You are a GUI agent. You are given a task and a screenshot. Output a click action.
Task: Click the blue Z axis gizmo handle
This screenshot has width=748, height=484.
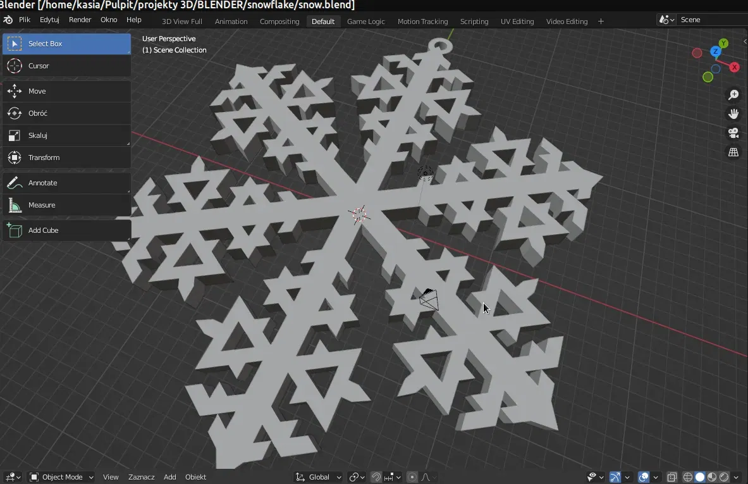click(715, 51)
